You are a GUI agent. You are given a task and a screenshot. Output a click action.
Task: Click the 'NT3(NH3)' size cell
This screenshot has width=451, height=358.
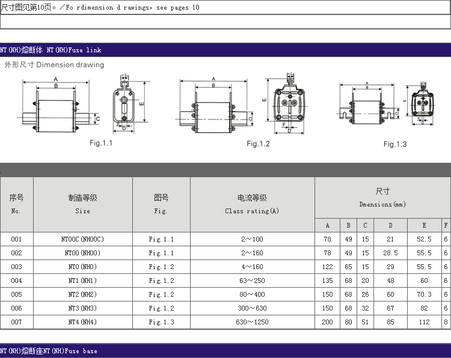(82, 308)
